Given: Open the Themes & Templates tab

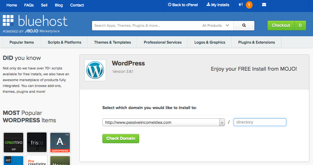Looking at the screenshot, I should tap(113, 42).
